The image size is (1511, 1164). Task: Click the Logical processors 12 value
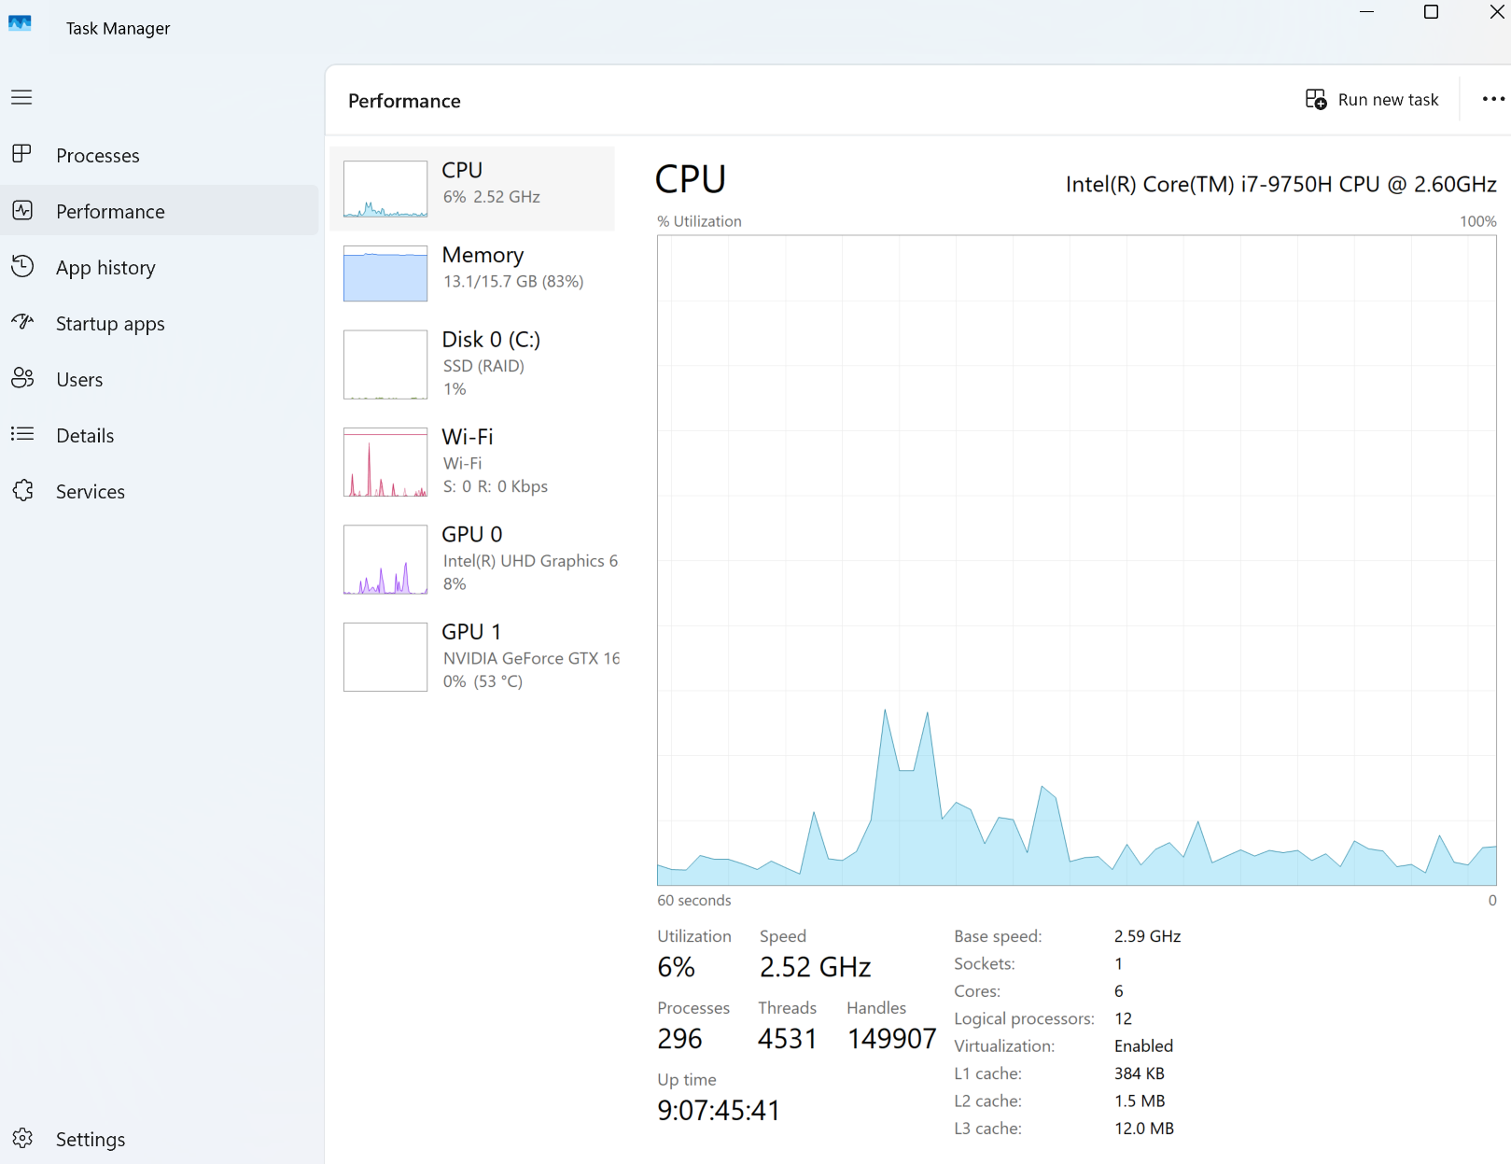coord(1123,1018)
